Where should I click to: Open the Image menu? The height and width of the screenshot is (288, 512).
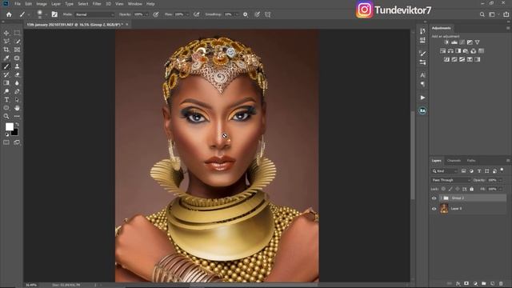tap(42, 4)
